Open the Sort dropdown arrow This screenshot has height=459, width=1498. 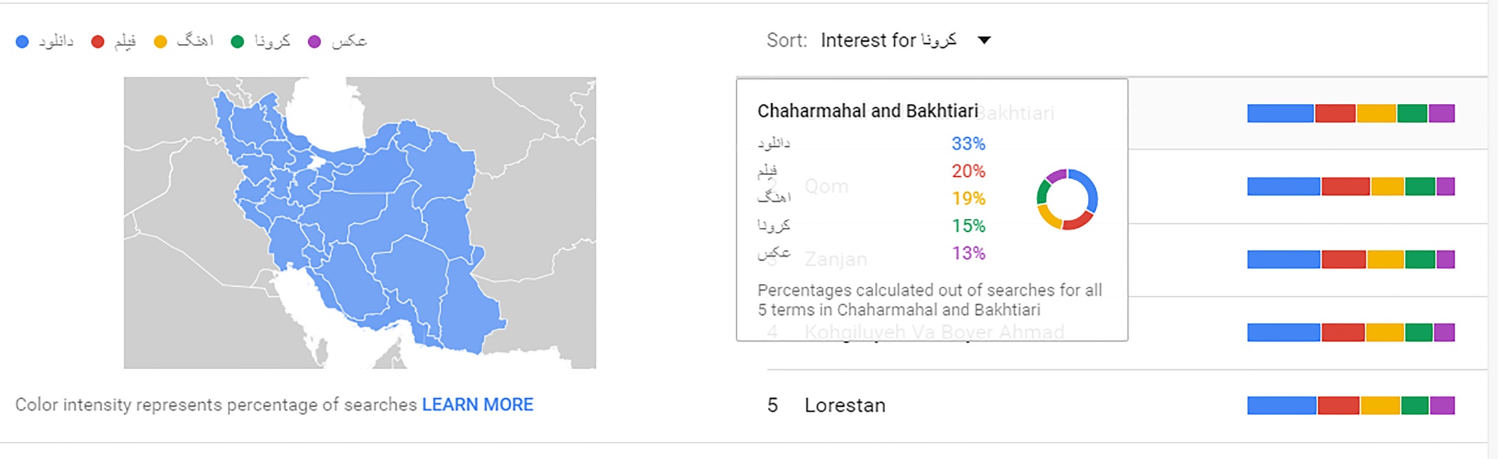(984, 40)
